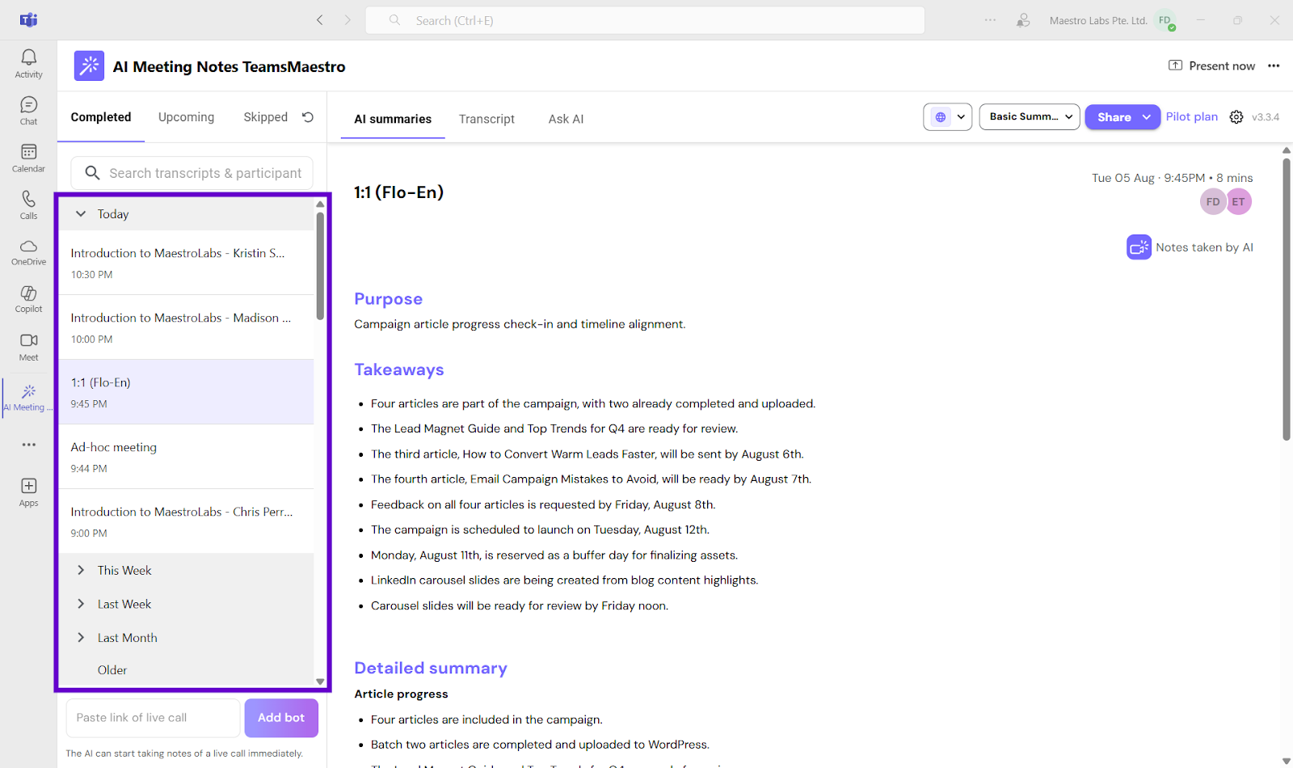1293x768 pixels.
Task: Click the TeamsMaestro app logo icon
Action: coord(89,66)
